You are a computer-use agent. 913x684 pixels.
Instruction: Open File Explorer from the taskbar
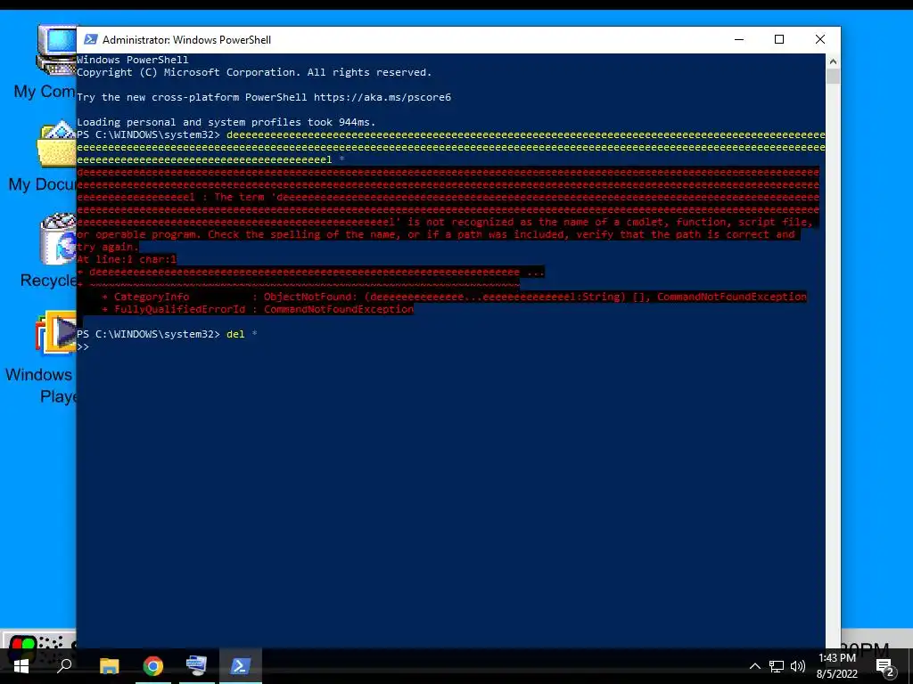pyautogui.click(x=109, y=666)
